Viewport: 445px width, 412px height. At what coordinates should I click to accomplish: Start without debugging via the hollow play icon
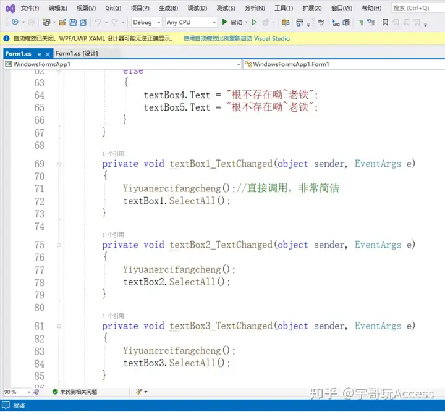254,22
